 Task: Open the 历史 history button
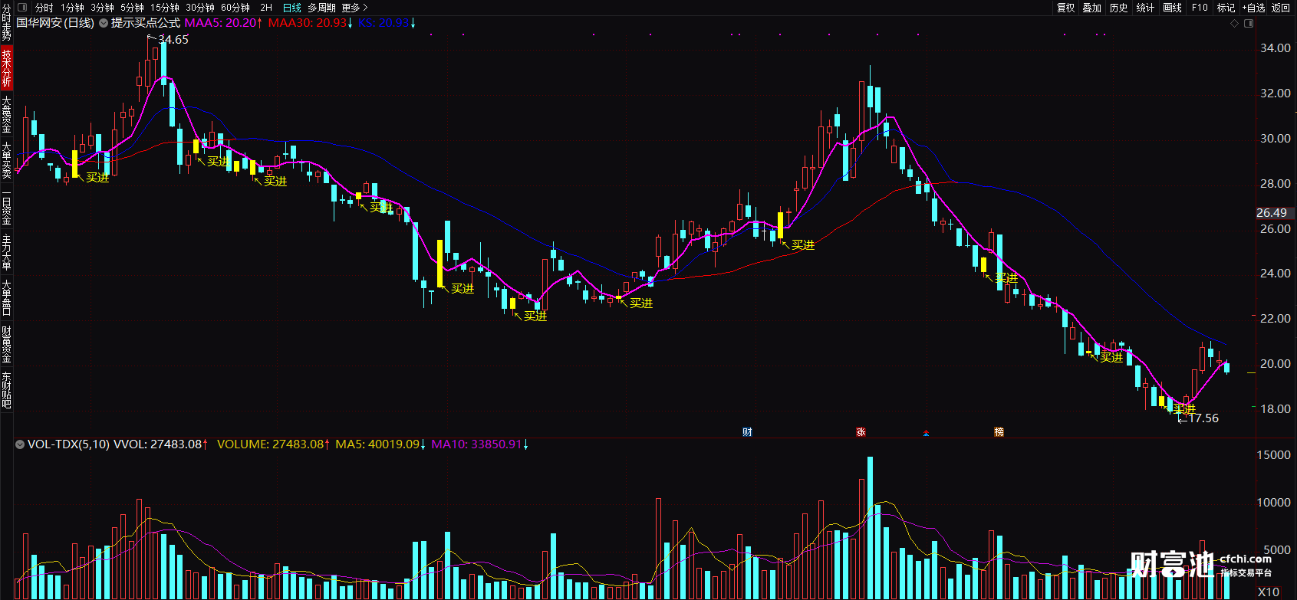[x=1118, y=8]
